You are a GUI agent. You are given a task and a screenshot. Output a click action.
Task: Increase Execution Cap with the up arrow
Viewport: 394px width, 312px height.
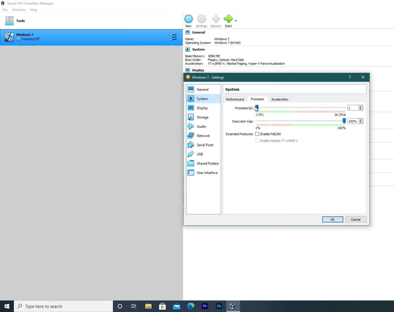(361, 120)
